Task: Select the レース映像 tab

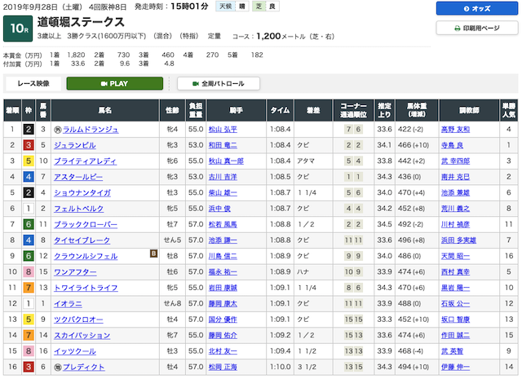Action: (33, 83)
